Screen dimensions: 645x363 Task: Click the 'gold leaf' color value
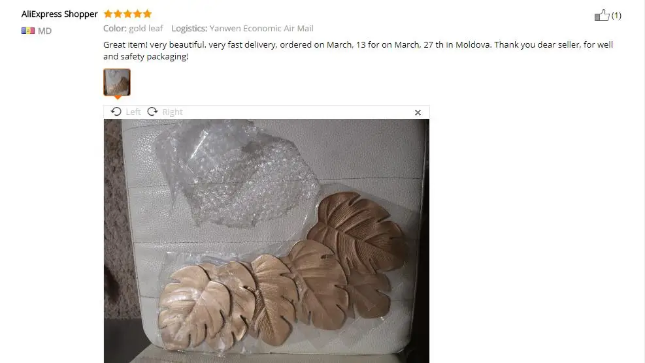tap(146, 28)
